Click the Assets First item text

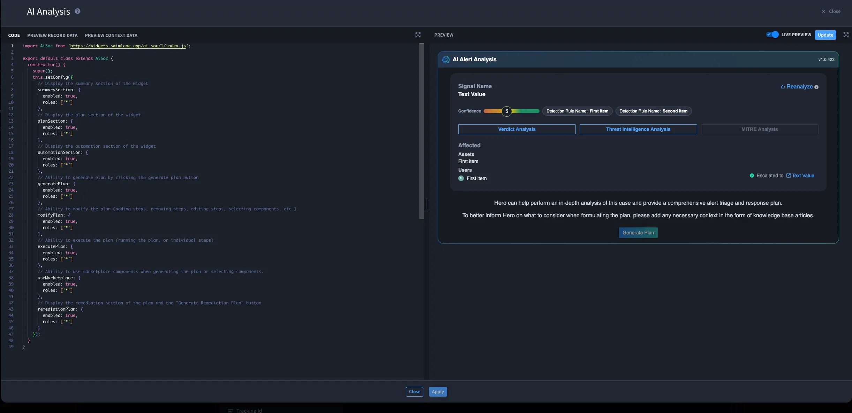pos(468,161)
